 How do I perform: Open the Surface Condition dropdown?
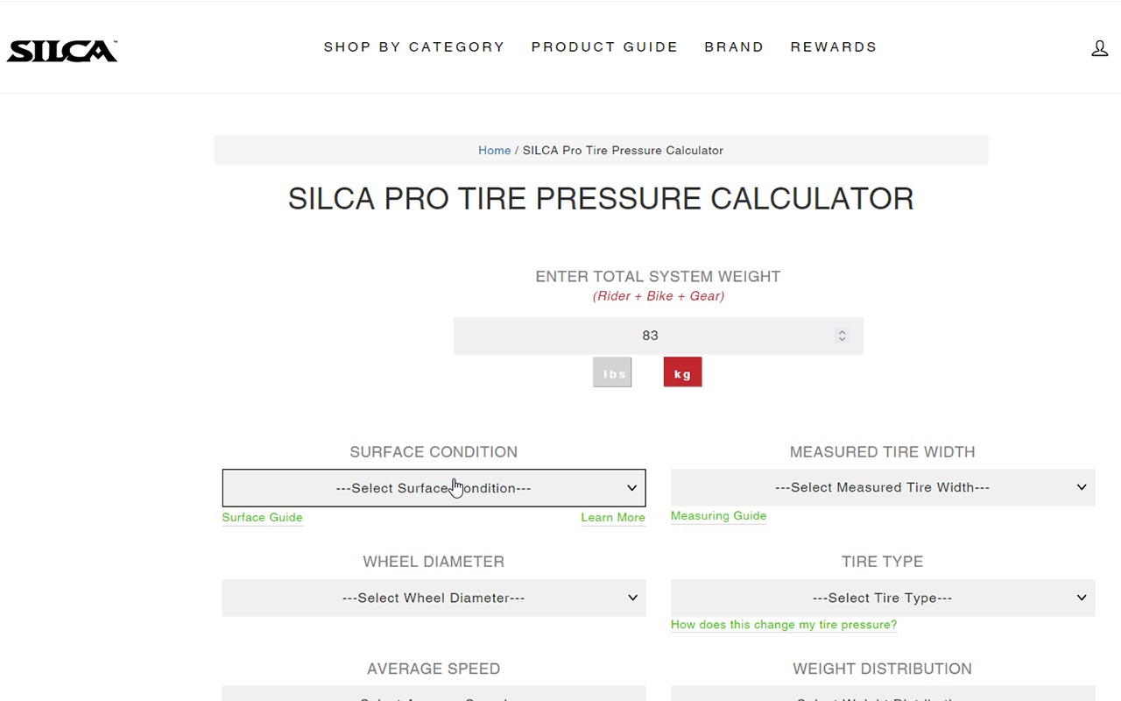(x=434, y=488)
